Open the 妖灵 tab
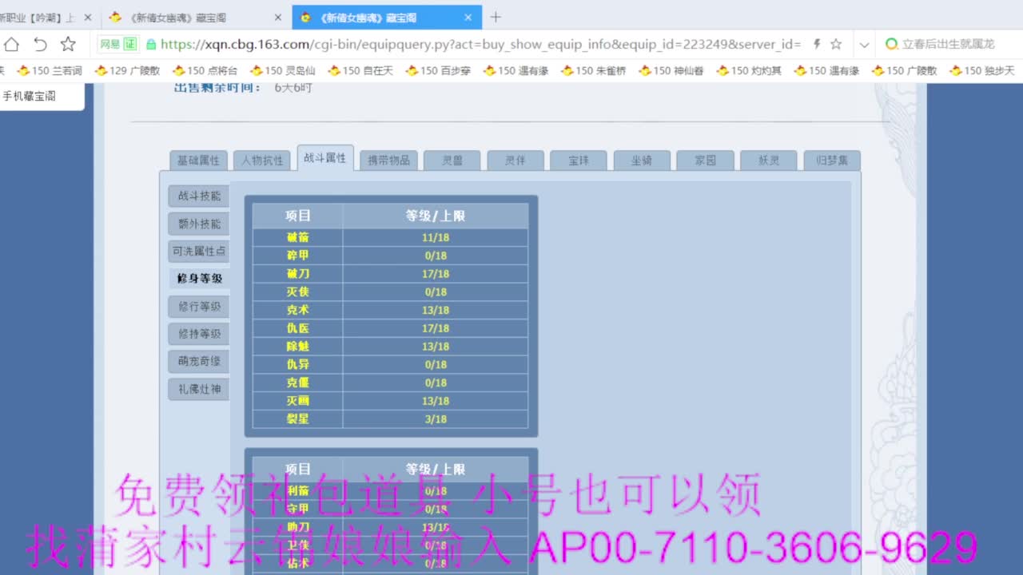The image size is (1023, 575). 769,161
